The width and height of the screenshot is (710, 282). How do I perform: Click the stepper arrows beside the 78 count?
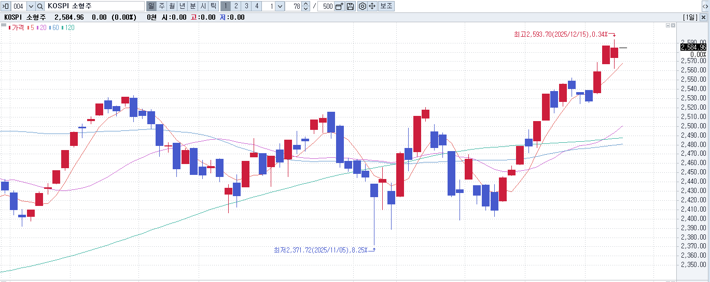(305, 6)
